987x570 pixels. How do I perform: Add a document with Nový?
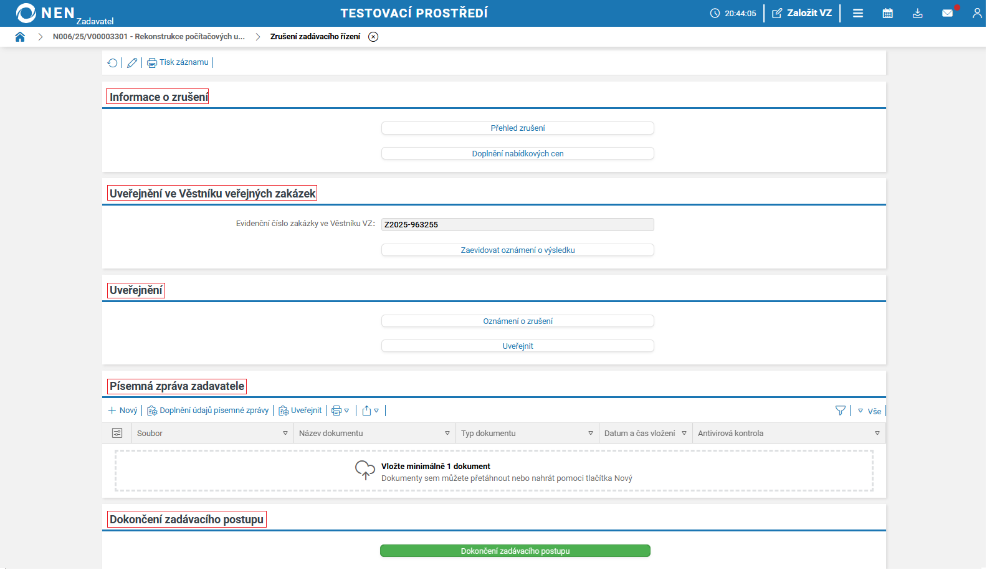pyautogui.click(x=123, y=411)
